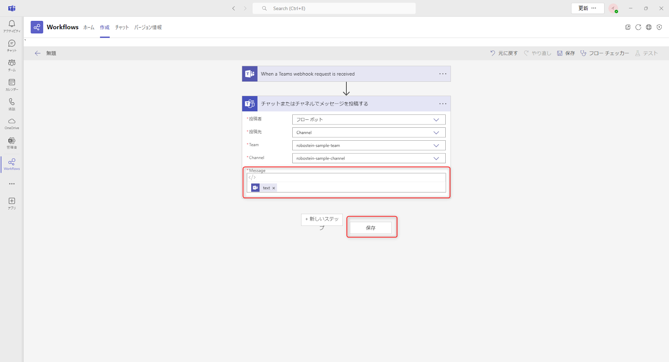
Task: Click 保存 save in top toolbar
Action: 566,53
